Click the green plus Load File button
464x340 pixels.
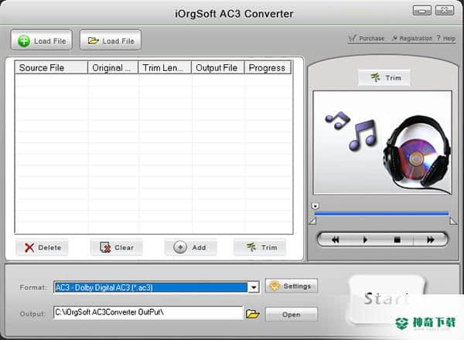pyautogui.click(x=42, y=40)
